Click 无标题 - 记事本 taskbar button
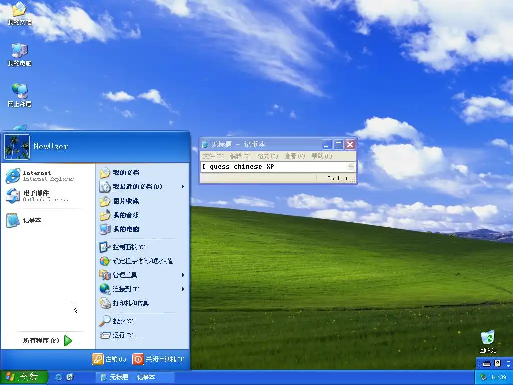The width and height of the screenshot is (513, 385). [x=135, y=377]
